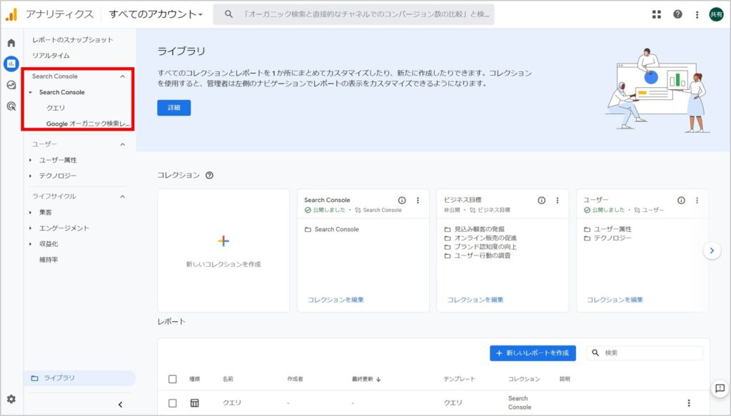Image resolution: width=731 pixels, height=416 pixels.
Task: Open the Help question mark icon
Action: (x=677, y=14)
